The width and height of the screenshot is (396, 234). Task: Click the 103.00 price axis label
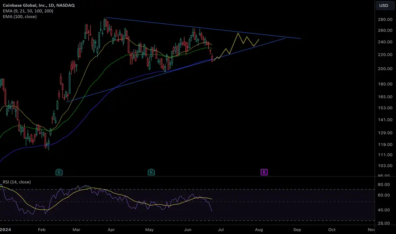385,166
